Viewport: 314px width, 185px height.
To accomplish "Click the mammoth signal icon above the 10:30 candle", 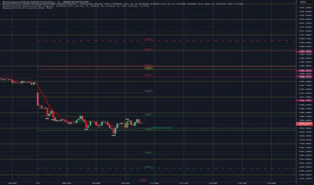I will [127, 119].
